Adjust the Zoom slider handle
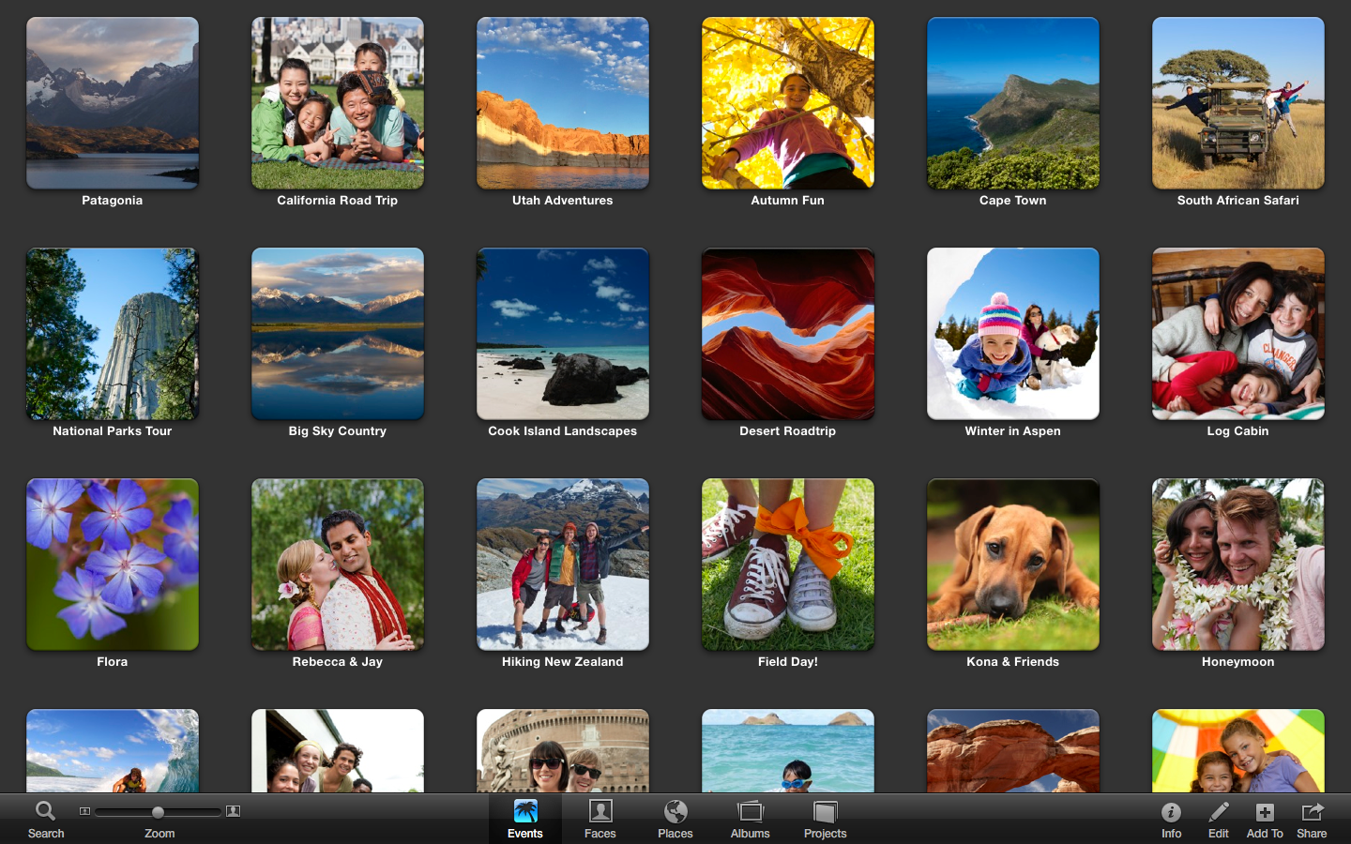1351x844 pixels. (158, 812)
